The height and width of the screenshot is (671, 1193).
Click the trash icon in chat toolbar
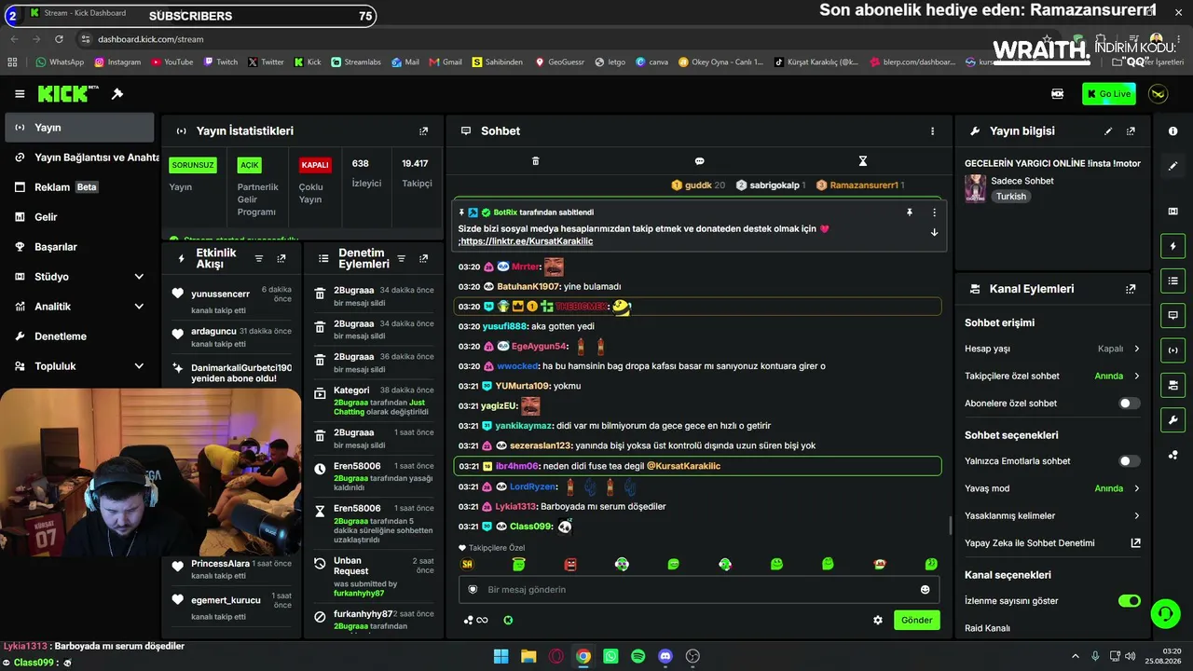[x=535, y=161]
